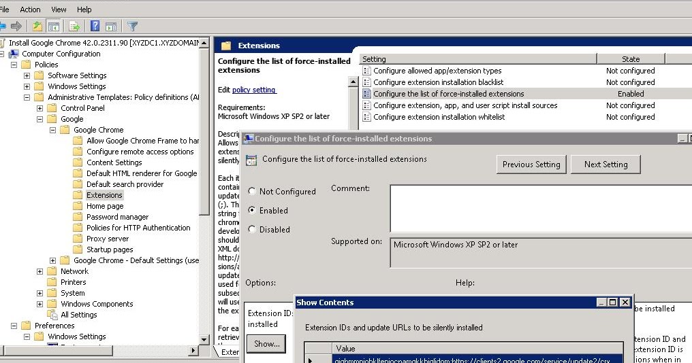Click the Filter funnel icon

(132, 27)
